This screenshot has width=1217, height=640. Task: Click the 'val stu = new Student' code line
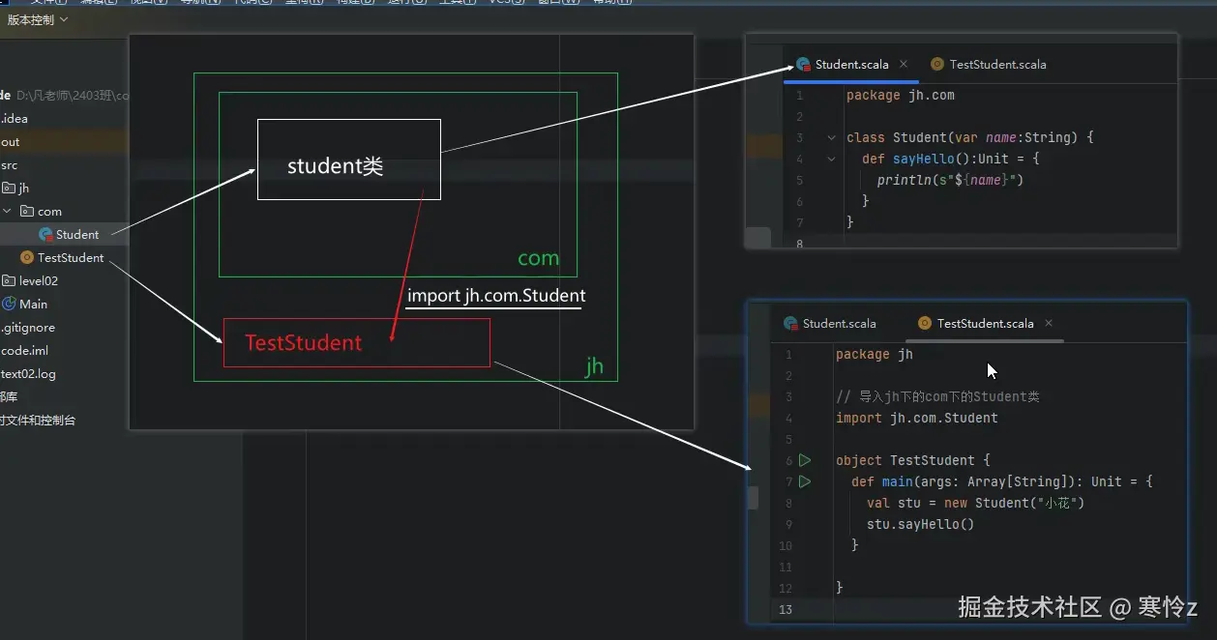(975, 503)
